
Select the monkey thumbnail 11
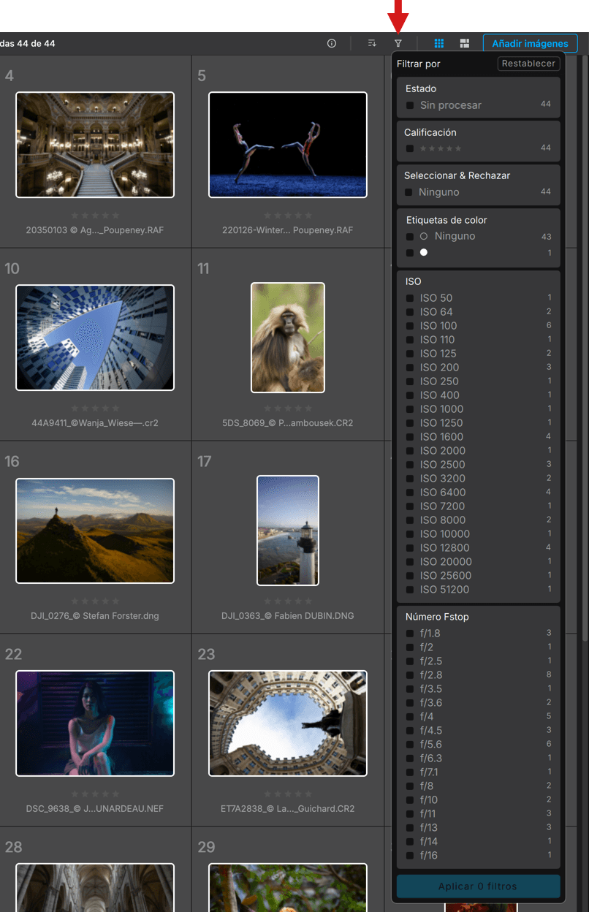(288, 338)
